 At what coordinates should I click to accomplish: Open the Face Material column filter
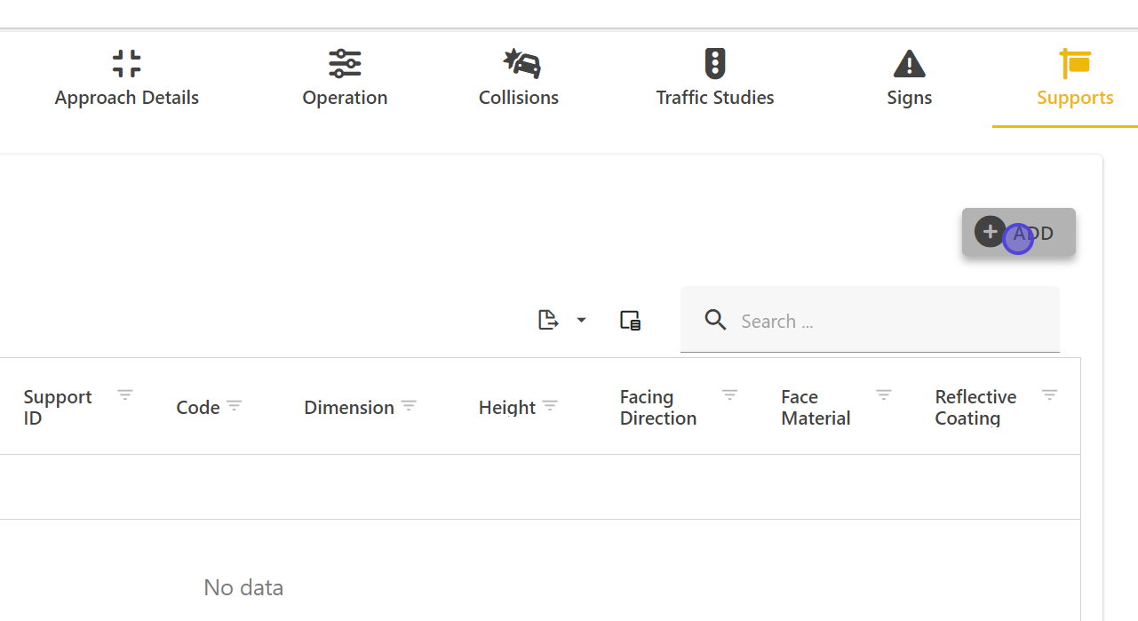[883, 394]
